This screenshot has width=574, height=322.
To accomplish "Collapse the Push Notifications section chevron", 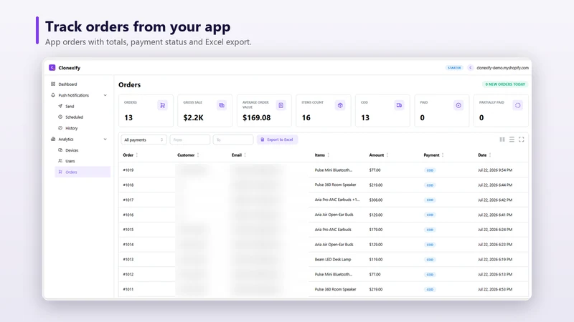I will 105,95.
